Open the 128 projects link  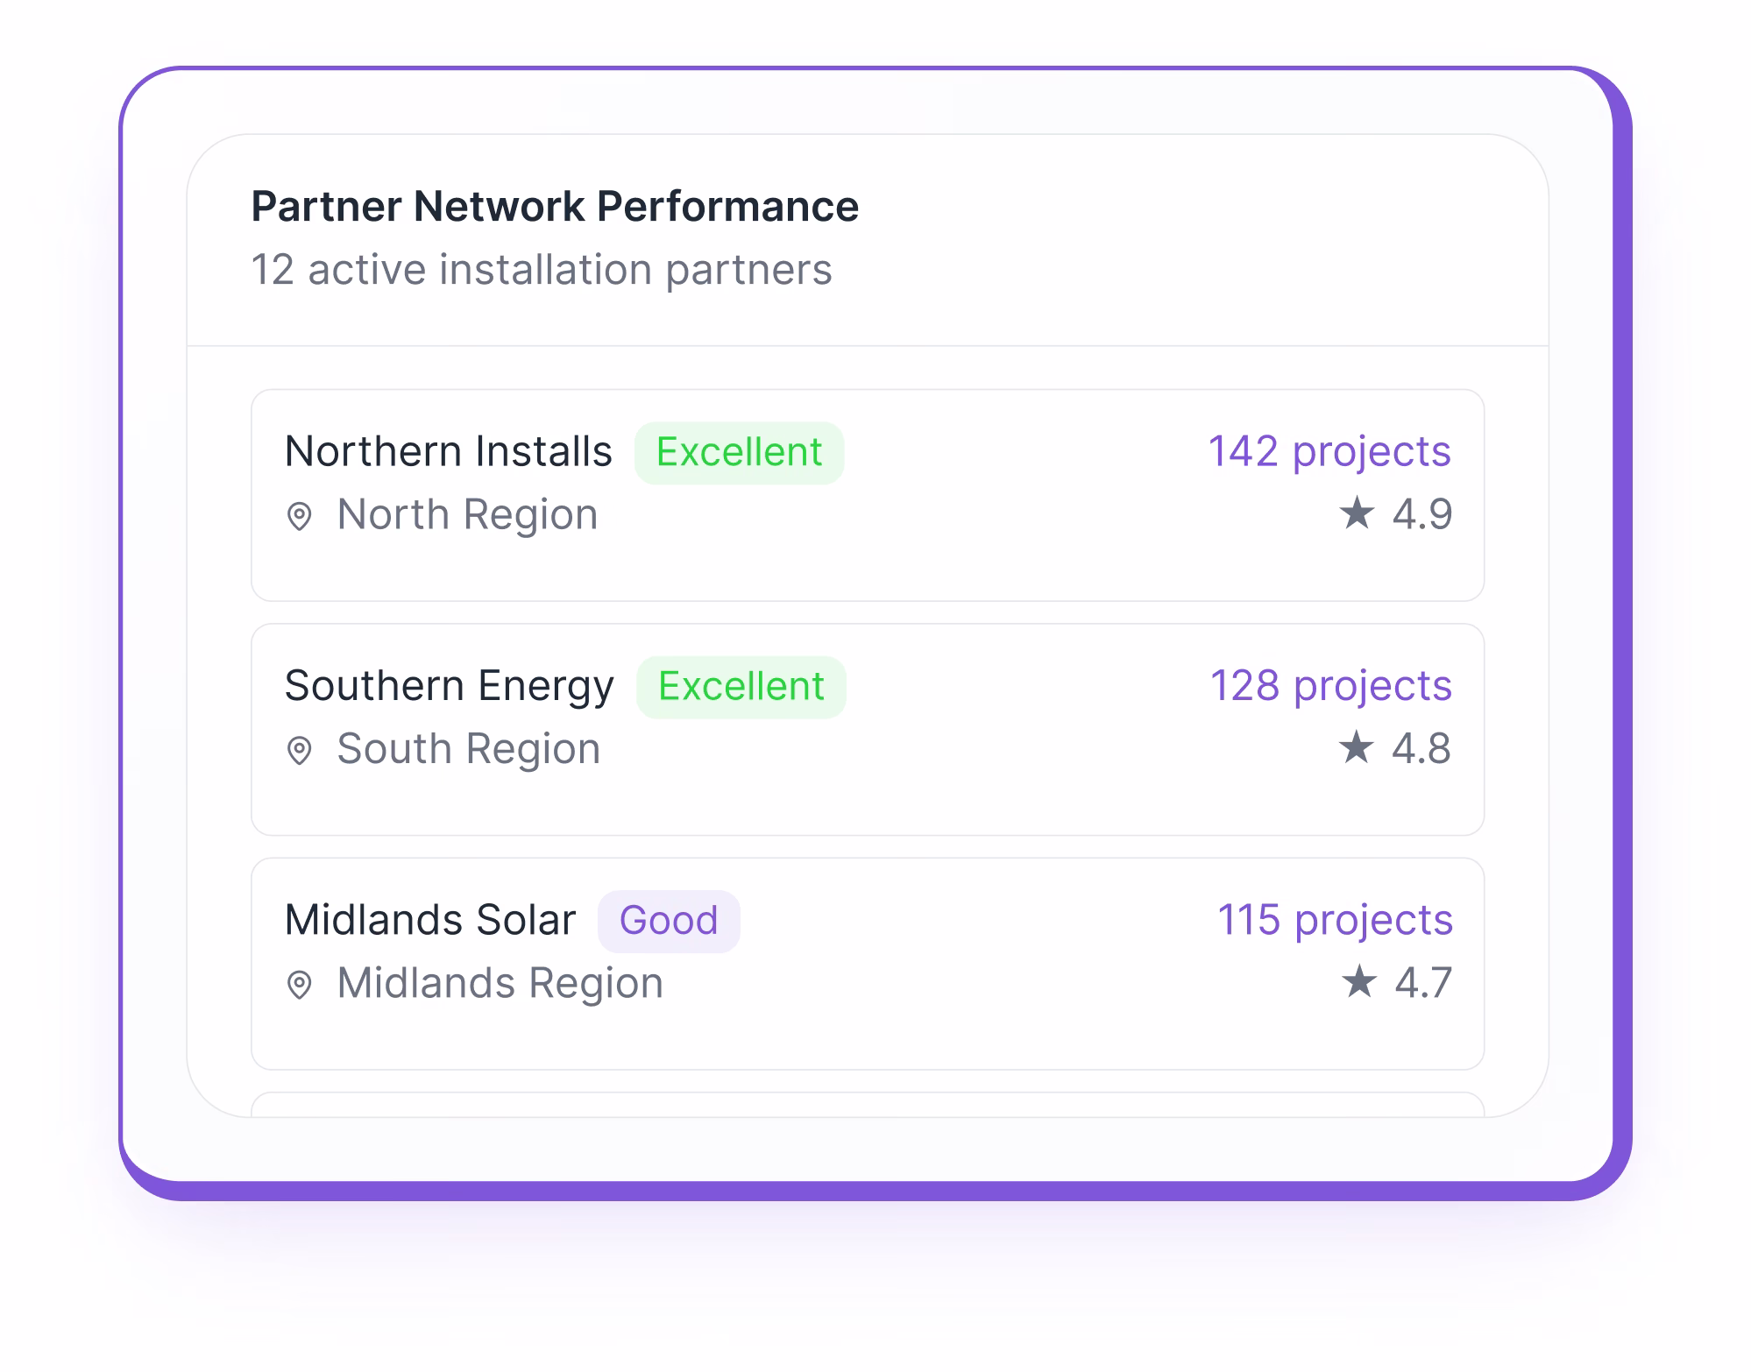coord(1330,685)
